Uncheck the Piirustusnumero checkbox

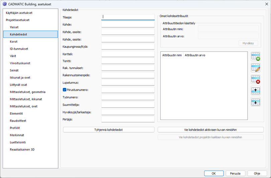coord(65,90)
